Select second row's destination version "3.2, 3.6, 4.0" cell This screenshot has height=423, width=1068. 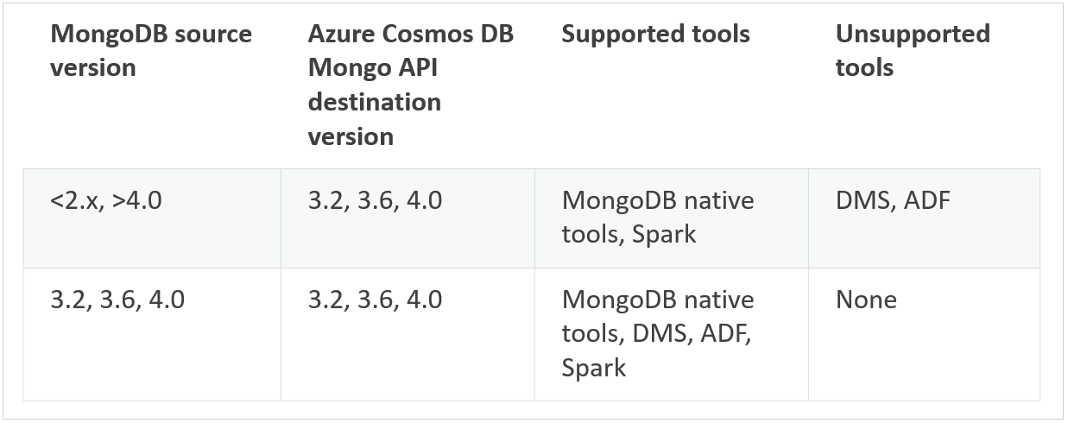(375, 300)
